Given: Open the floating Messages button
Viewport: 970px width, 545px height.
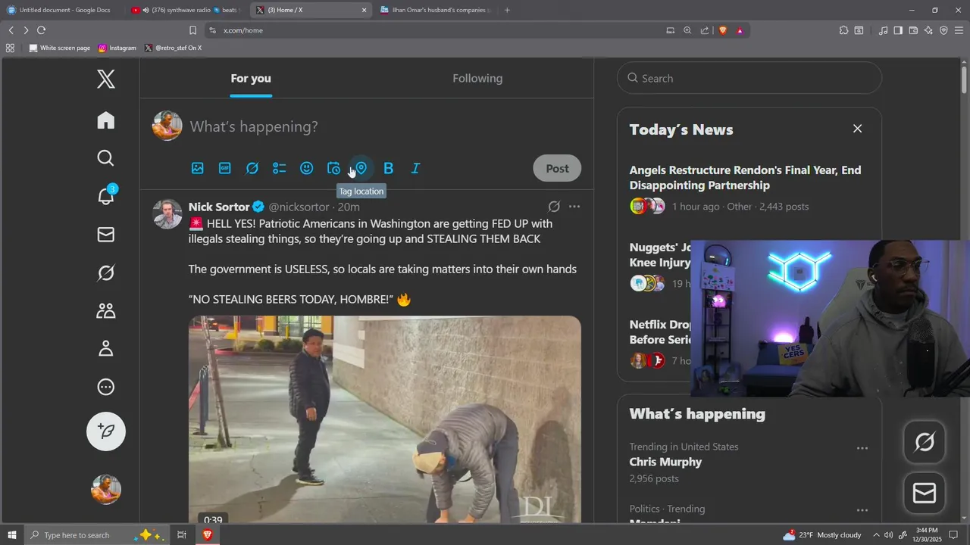Looking at the screenshot, I should (x=925, y=494).
